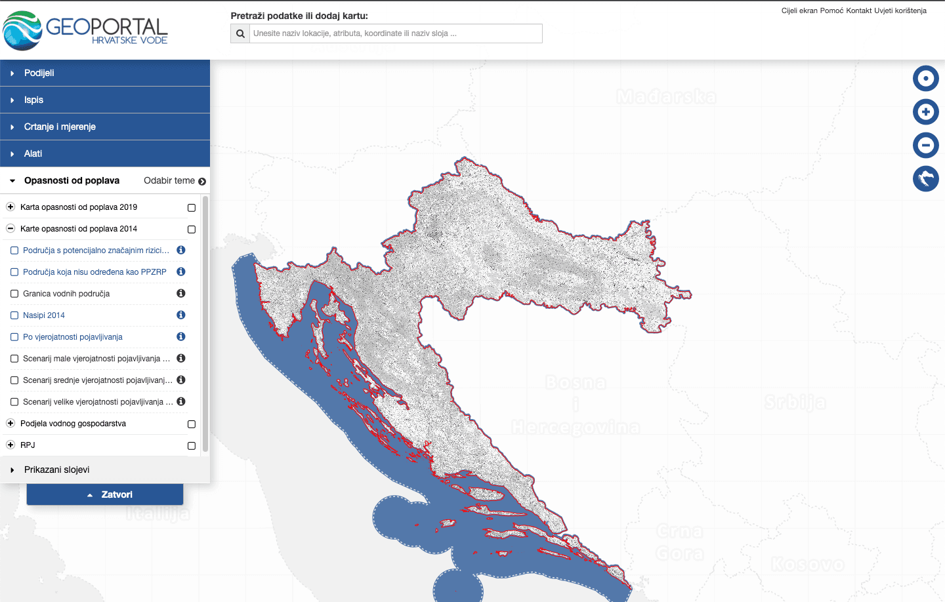This screenshot has height=602, width=945.
Task: Enable Karta opasnosti od poplava 2019 checkbox
Action: coord(192,208)
